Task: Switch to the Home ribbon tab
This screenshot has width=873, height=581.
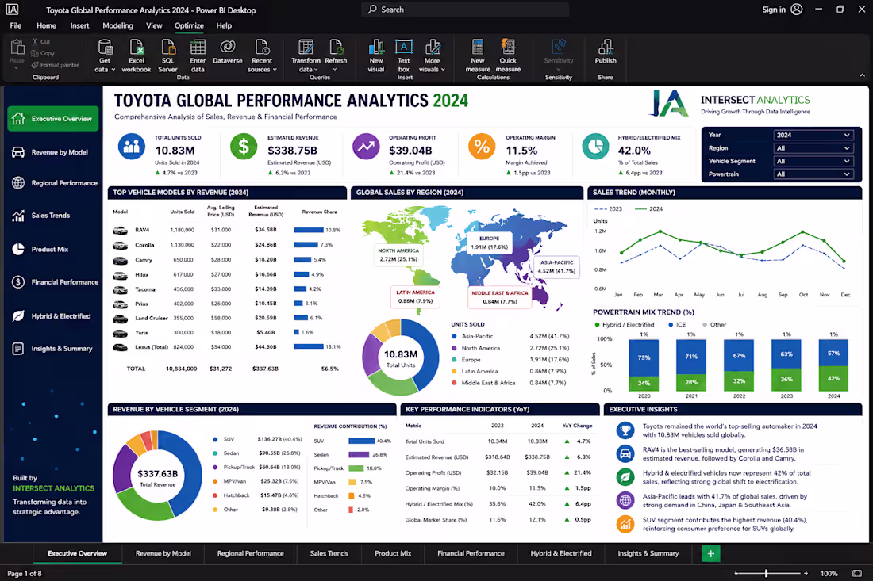Action: pyautogui.click(x=46, y=25)
